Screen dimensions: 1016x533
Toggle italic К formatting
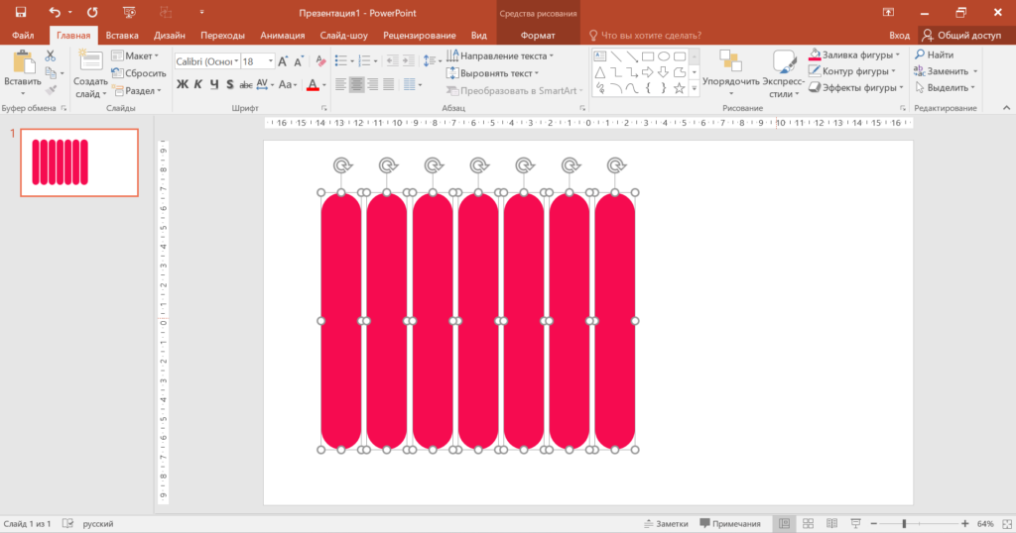198,84
